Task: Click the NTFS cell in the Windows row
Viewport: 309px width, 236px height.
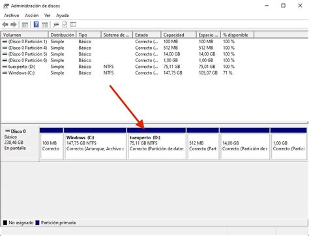Action: (x=108, y=73)
